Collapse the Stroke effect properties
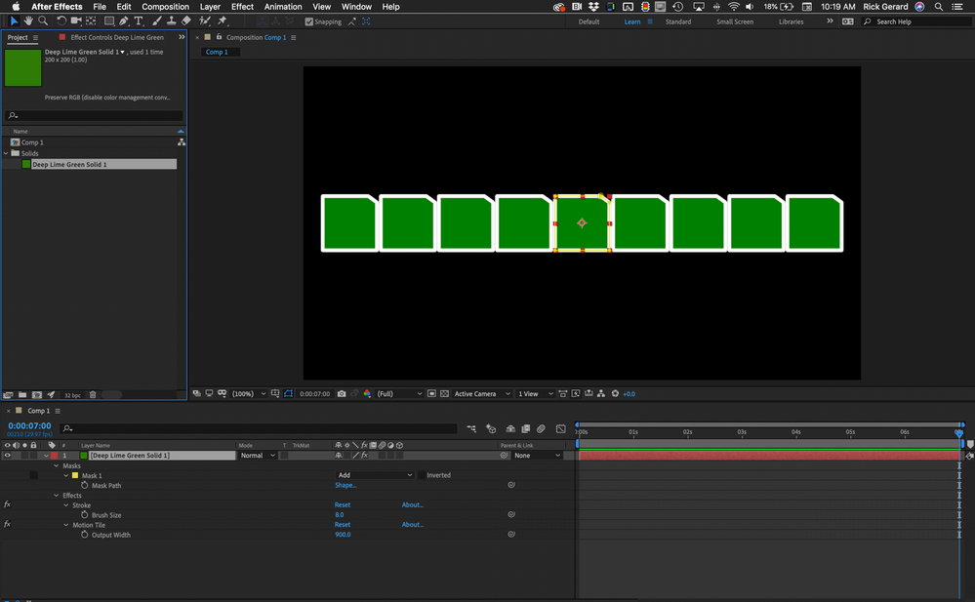The image size is (975, 602). point(66,505)
